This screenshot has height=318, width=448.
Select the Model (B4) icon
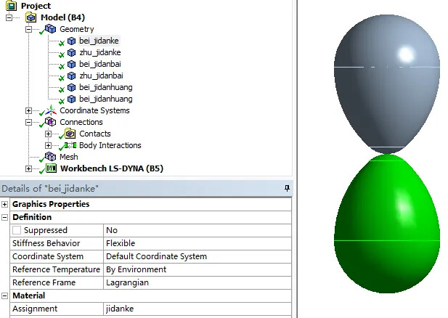(30, 17)
